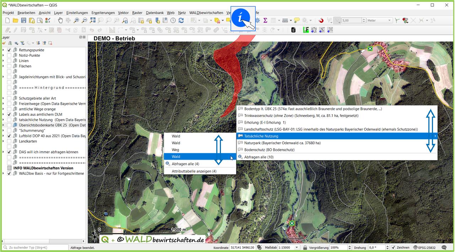Select Naturpark entry in identify menu
Viewport: 455px width, 252px height.
point(282,143)
